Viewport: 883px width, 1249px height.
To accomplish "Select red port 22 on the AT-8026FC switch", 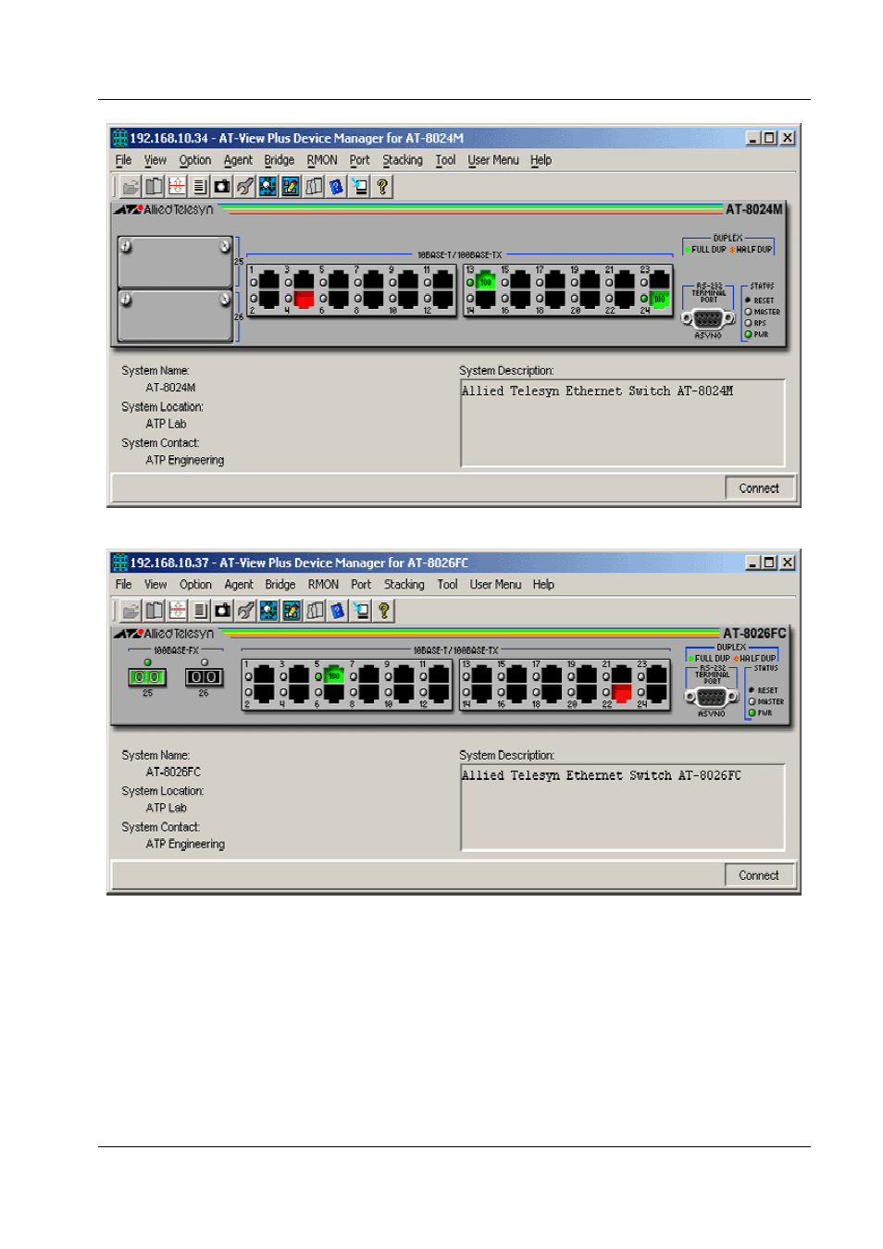I will pos(621,693).
